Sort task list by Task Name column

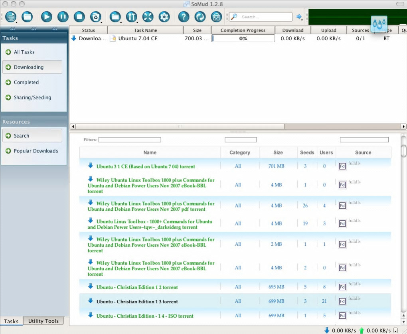point(145,30)
